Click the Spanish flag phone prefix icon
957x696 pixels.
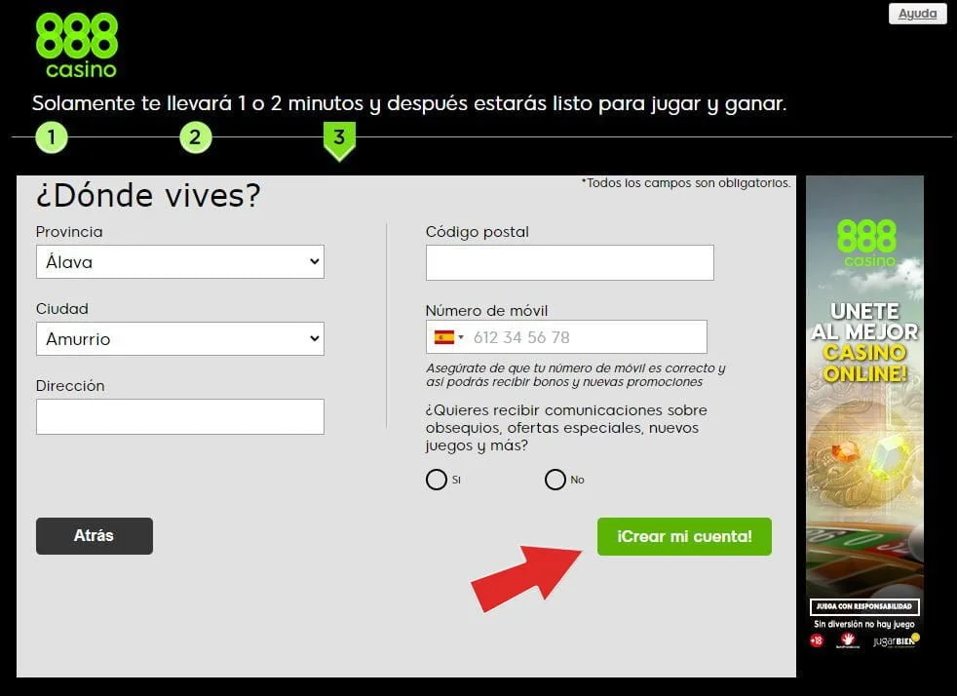(444, 336)
